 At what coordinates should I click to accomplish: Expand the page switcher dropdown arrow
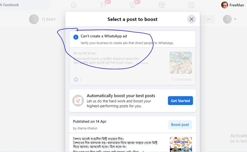(x=235, y=19)
